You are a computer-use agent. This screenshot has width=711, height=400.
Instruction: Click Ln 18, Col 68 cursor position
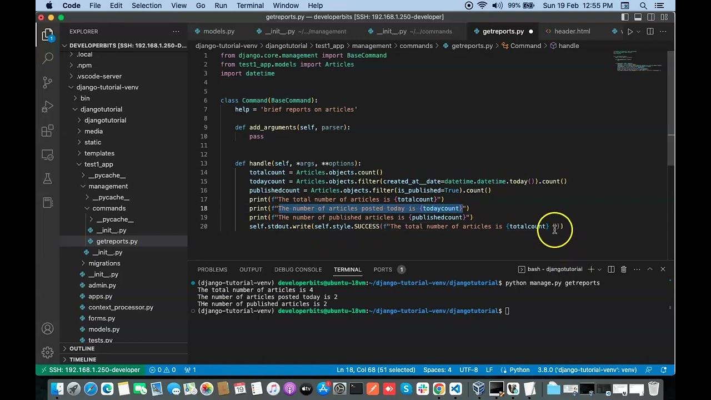click(375, 370)
